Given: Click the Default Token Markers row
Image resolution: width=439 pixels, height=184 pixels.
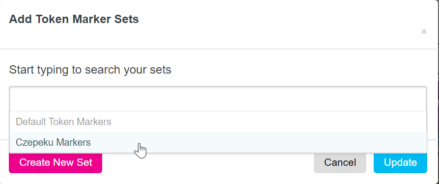Looking at the screenshot, I should [218, 122].
